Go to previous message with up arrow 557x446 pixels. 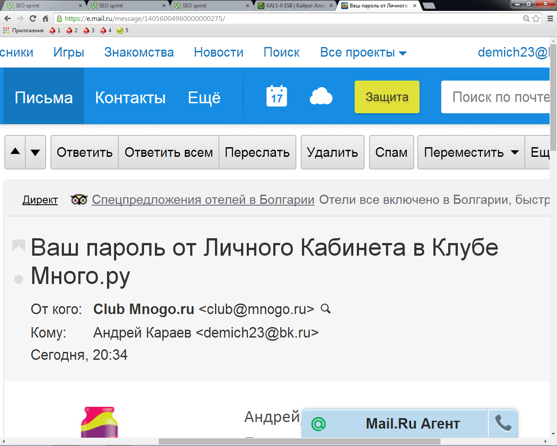click(15, 152)
